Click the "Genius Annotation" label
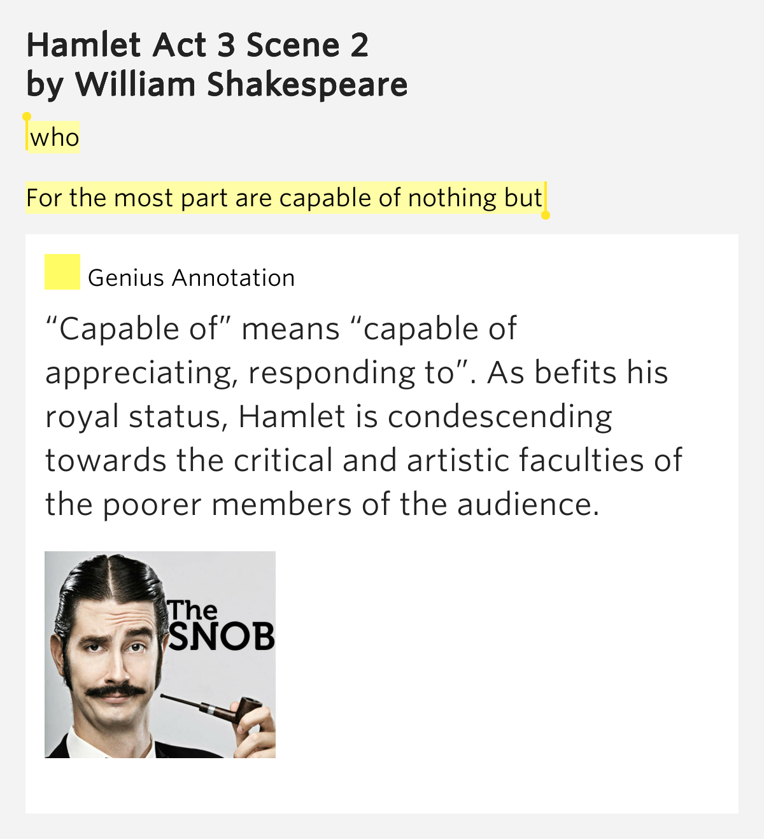Screen dimensions: 764x839 [191, 278]
